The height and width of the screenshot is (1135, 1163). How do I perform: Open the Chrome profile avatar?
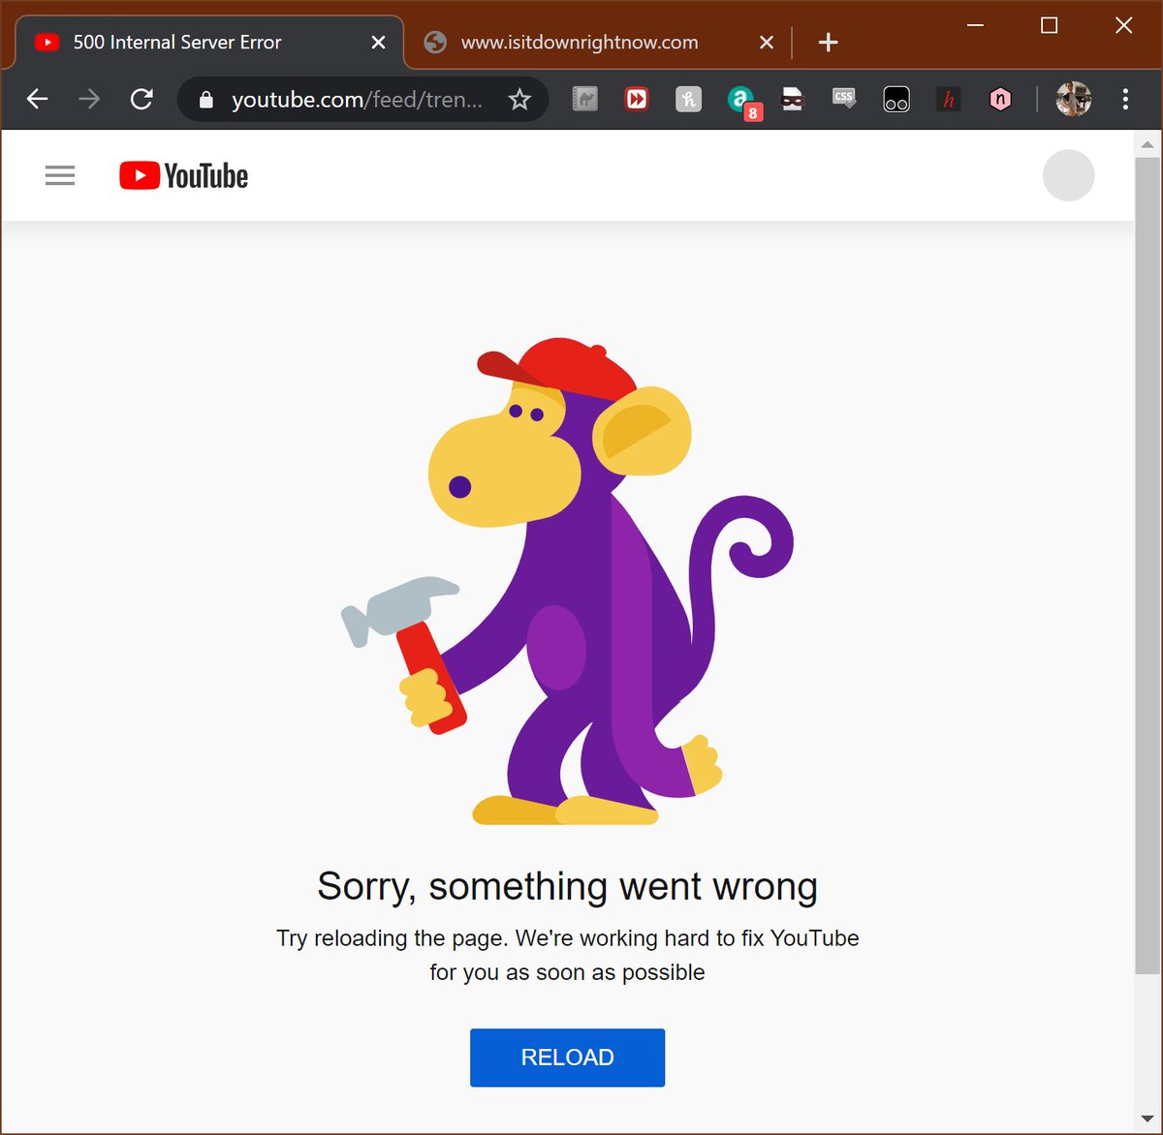pos(1074,99)
